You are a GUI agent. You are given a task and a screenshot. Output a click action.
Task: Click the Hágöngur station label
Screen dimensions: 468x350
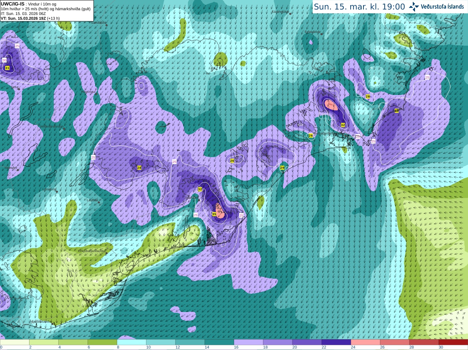coord(89,92)
